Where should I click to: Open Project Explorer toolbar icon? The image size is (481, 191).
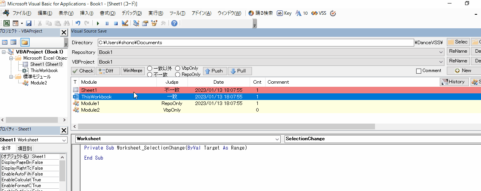point(136,23)
